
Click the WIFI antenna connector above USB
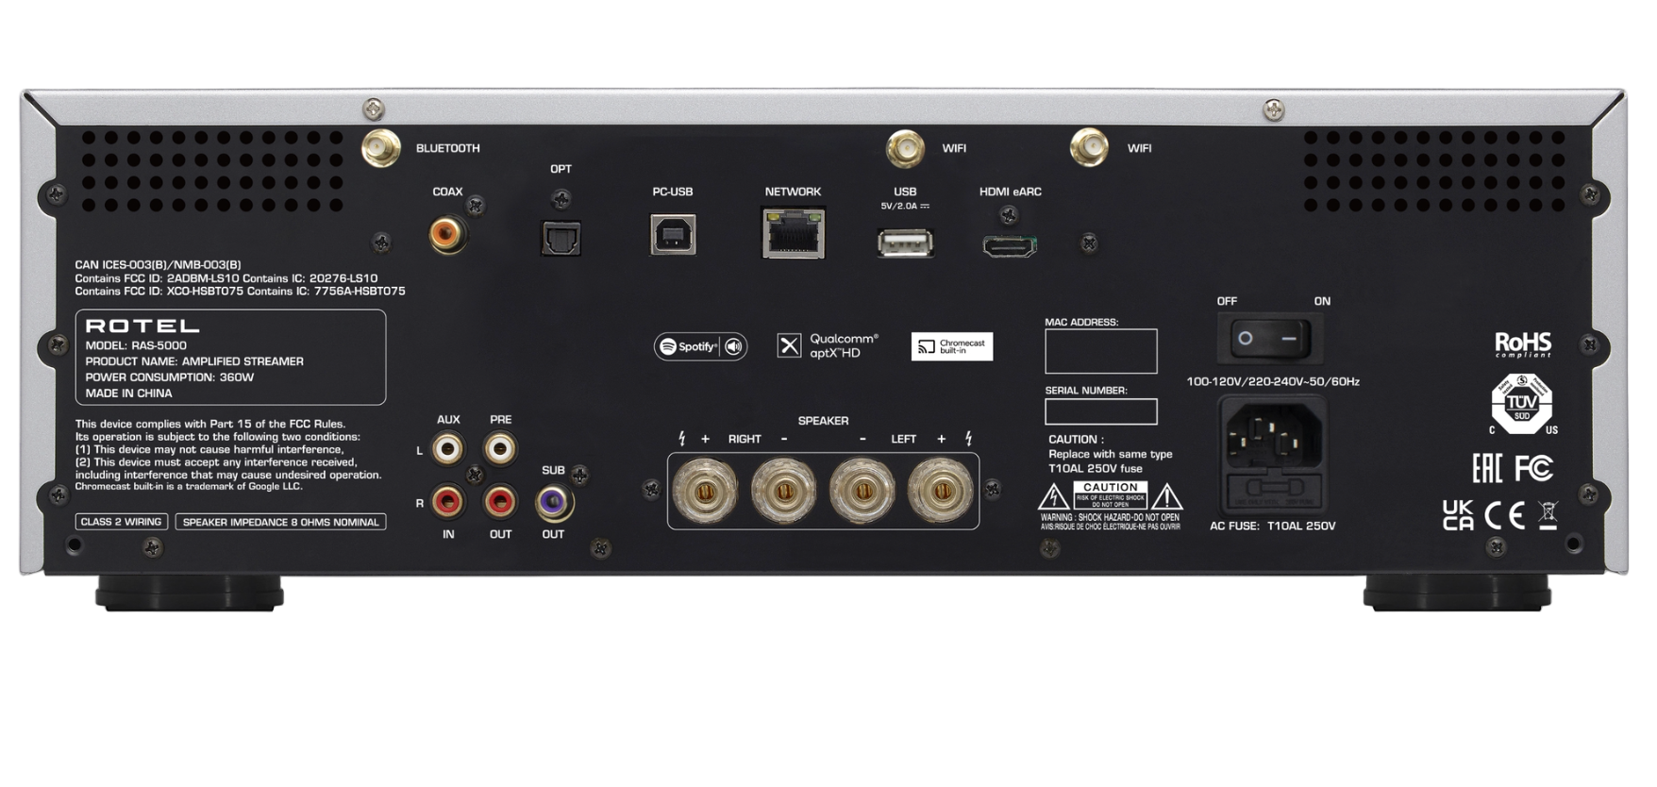tap(905, 148)
